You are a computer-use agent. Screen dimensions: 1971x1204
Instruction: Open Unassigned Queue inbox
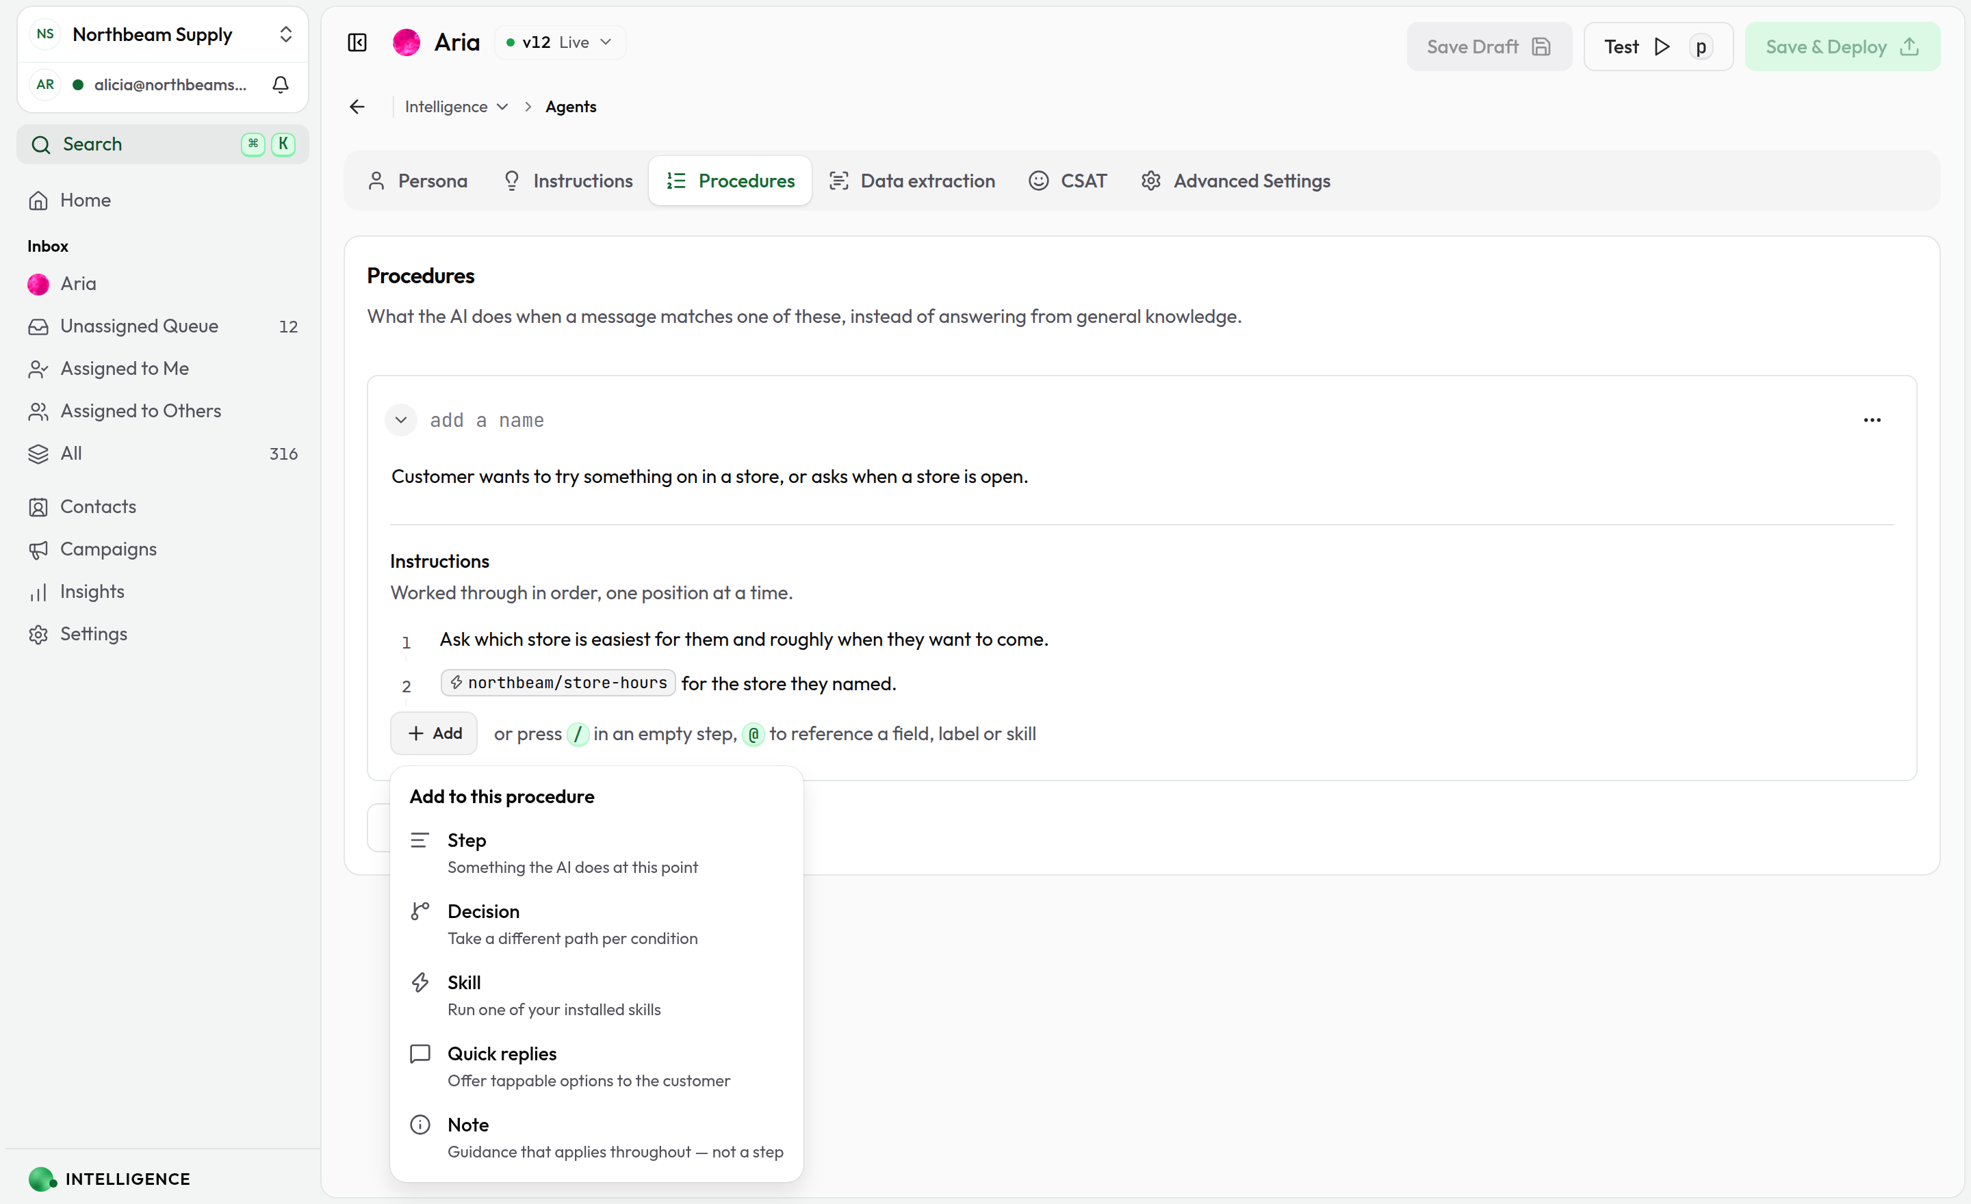[x=162, y=326]
